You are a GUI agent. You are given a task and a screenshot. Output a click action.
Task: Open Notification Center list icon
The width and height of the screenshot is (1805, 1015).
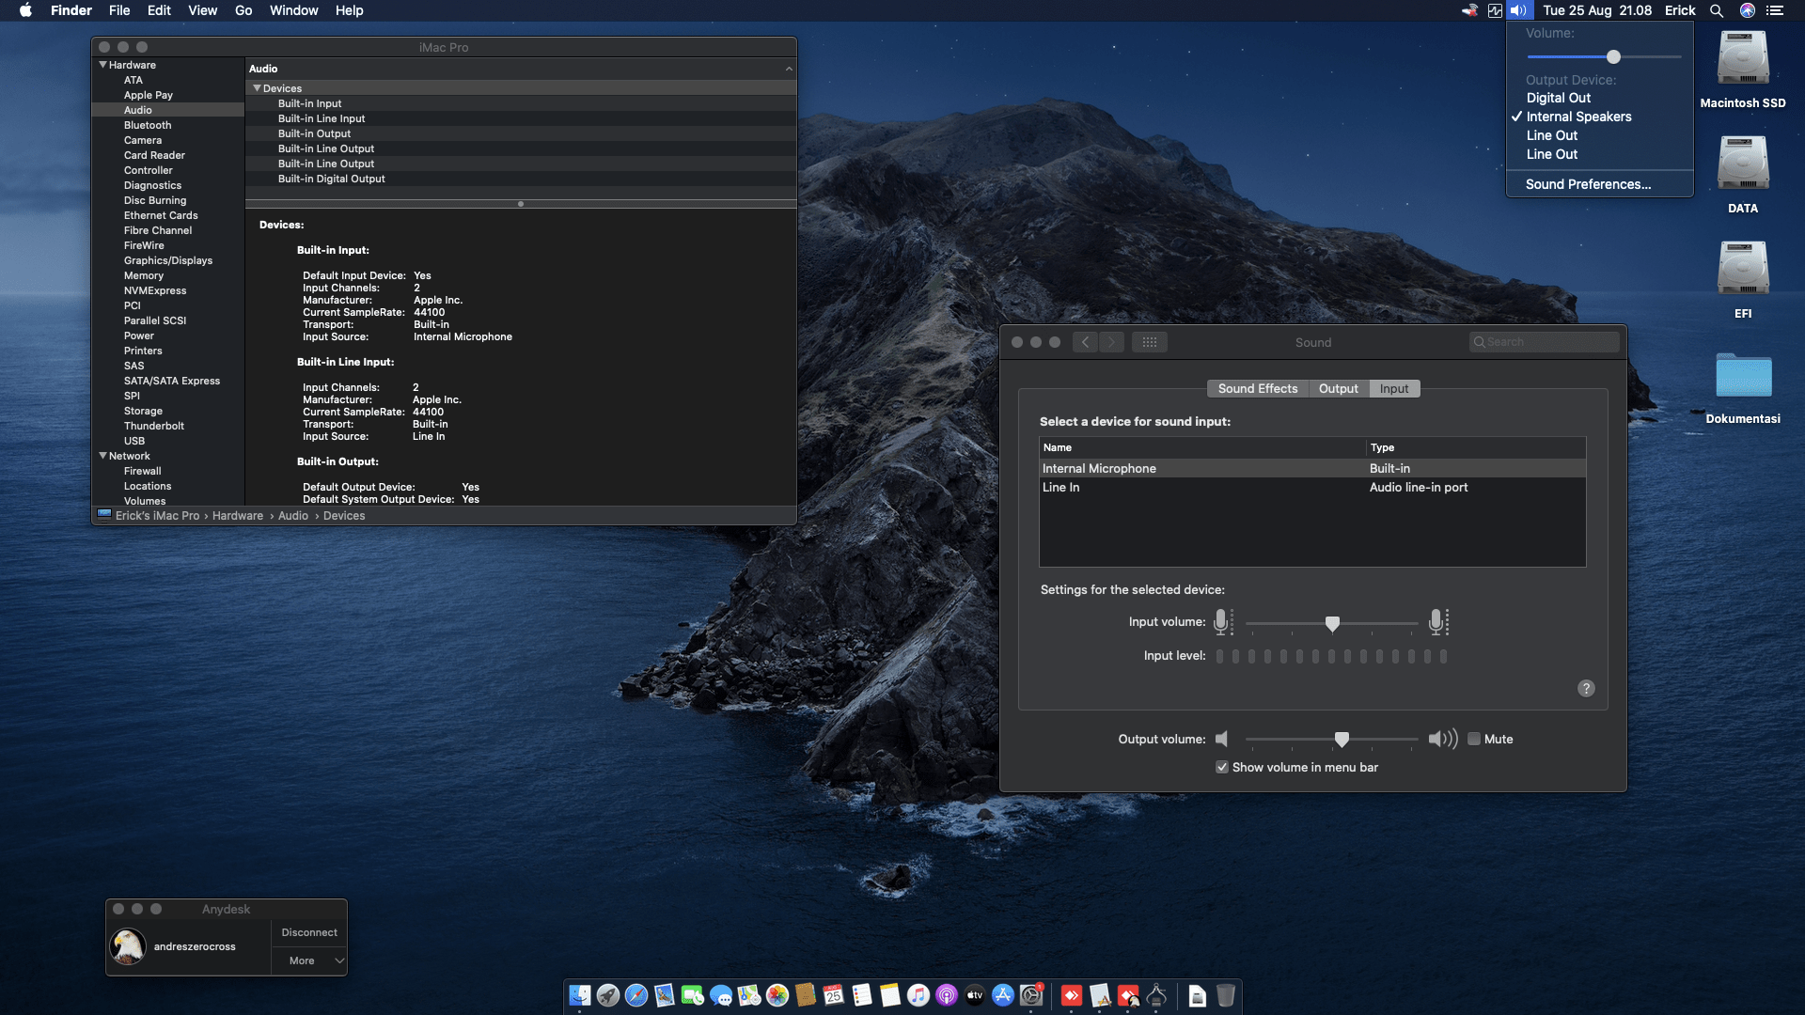pyautogui.click(x=1775, y=10)
